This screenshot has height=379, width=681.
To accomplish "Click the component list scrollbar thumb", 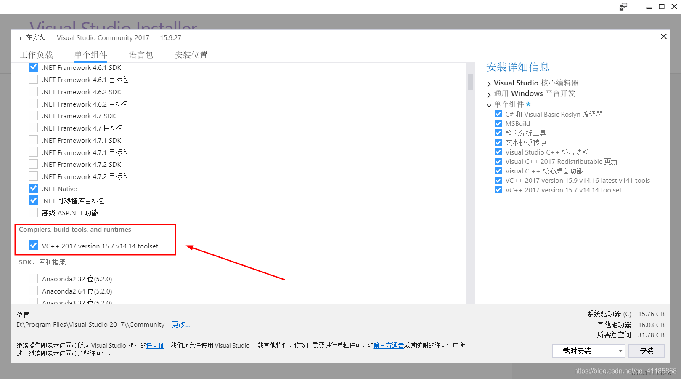I will tap(470, 82).
